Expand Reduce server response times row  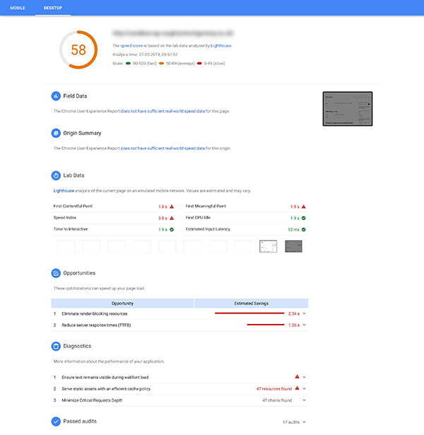click(305, 325)
